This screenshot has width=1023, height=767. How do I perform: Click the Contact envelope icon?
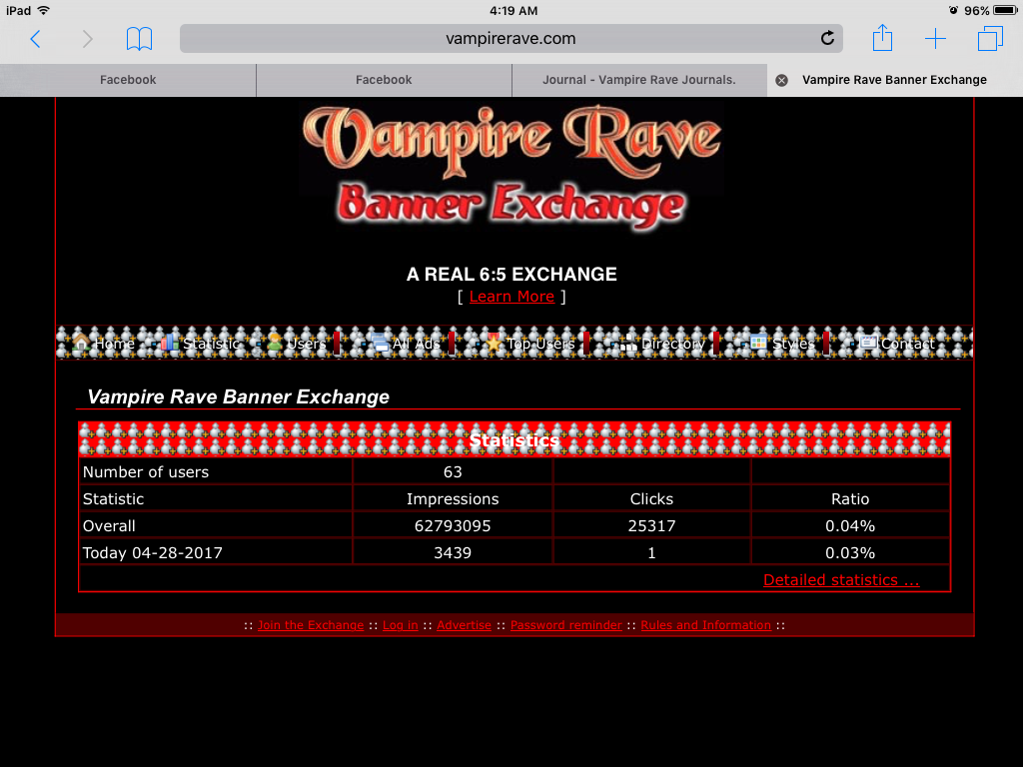coord(868,342)
